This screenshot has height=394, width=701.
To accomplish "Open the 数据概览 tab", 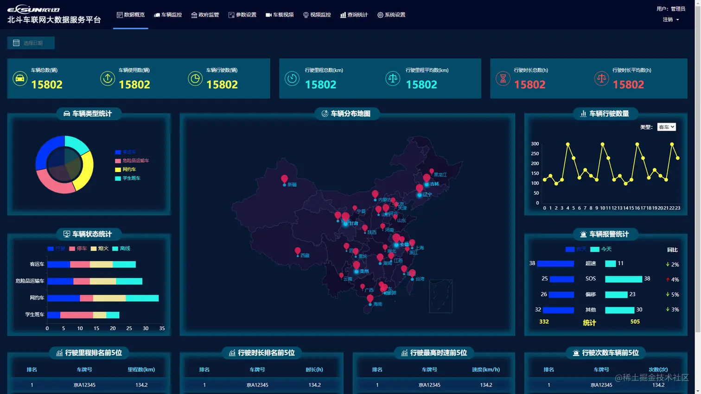I will coord(131,15).
